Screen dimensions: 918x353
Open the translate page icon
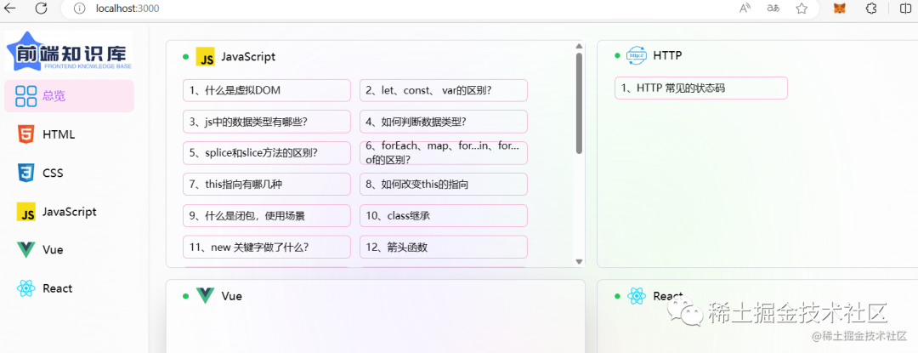point(773,9)
